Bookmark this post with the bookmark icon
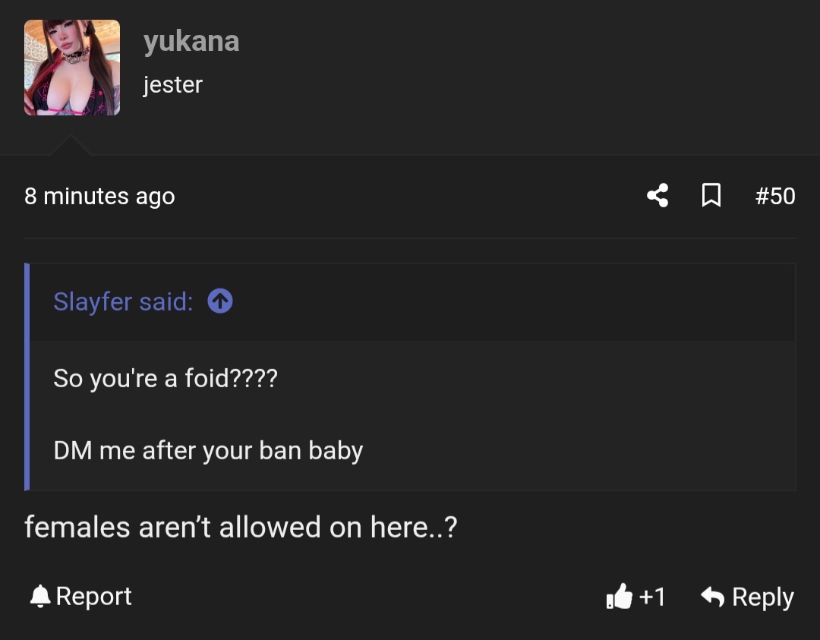 (x=711, y=196)
